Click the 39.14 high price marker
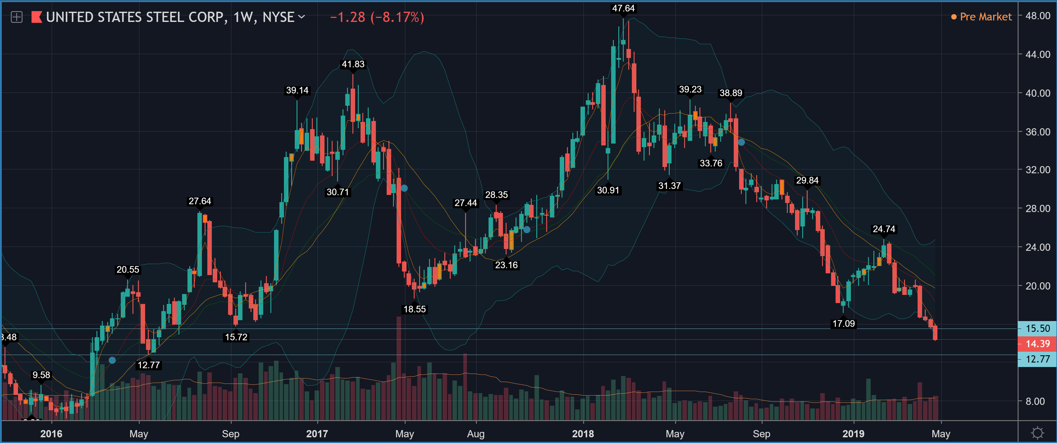 [297, 91]
